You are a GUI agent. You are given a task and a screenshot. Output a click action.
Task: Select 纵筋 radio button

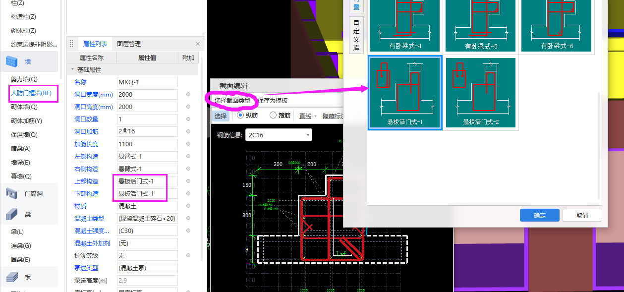click(240, 115)
